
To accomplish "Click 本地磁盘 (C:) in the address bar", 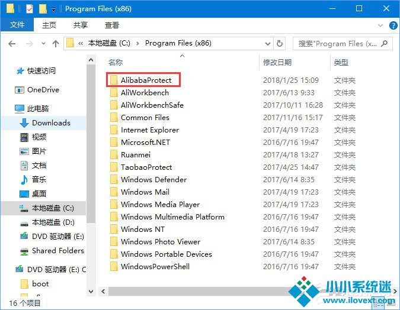I will [x=109, y=43].
